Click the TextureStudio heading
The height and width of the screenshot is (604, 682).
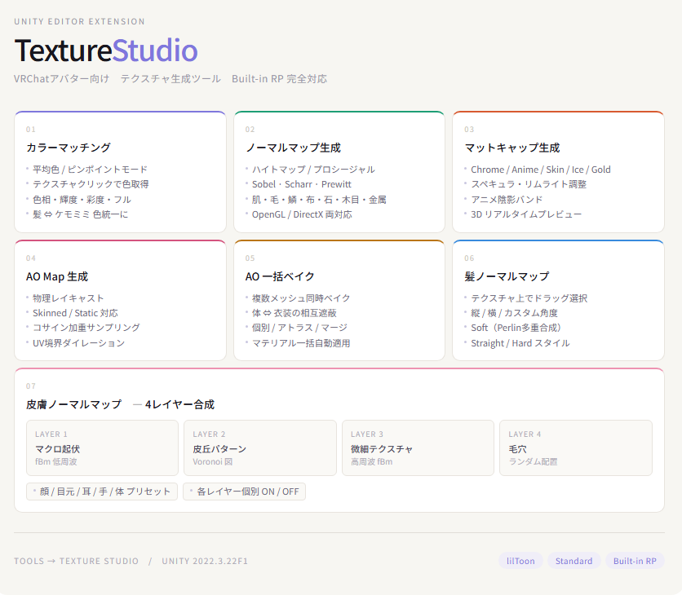(105, 51)
